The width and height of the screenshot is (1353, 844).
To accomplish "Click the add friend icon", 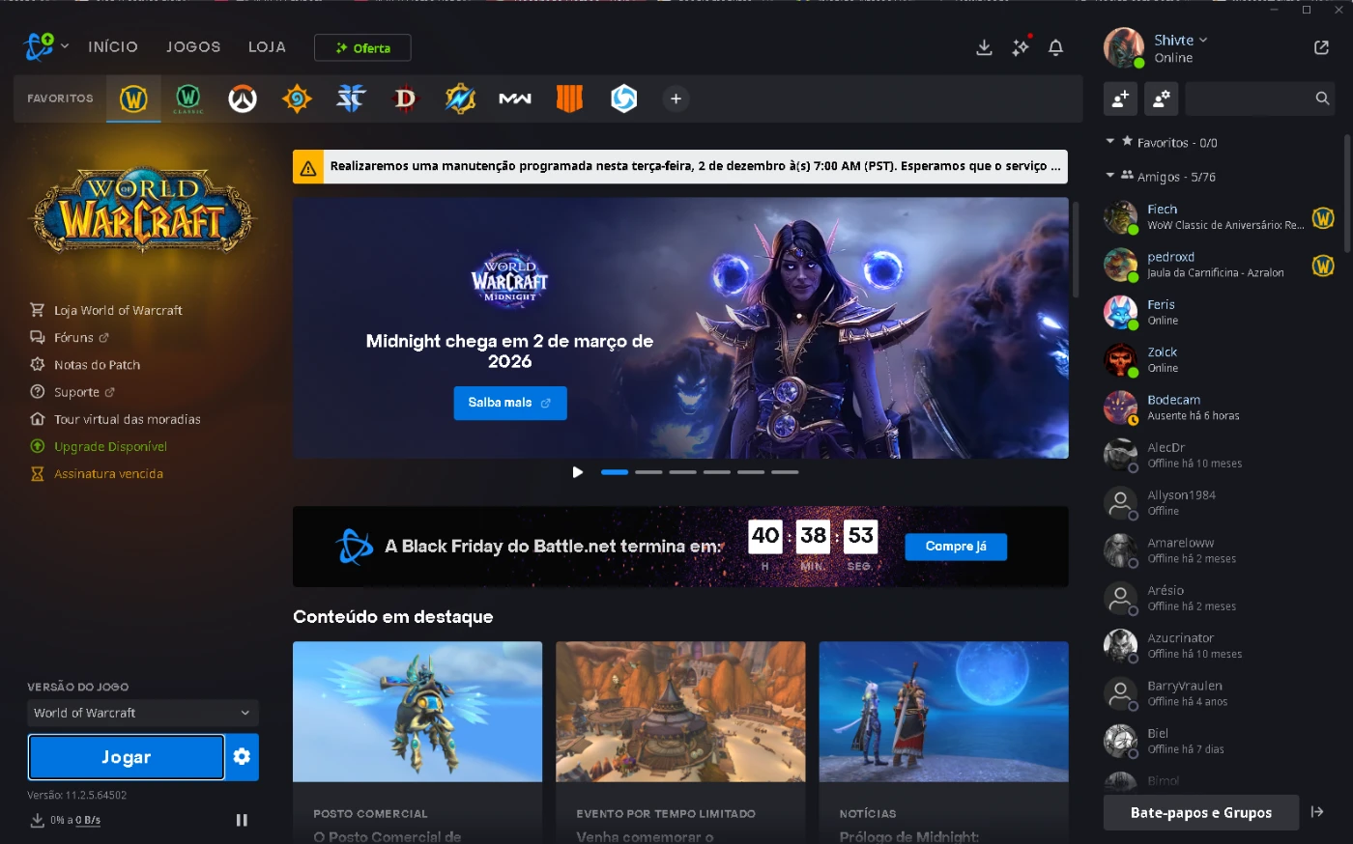I will [x=1120, y=98].
